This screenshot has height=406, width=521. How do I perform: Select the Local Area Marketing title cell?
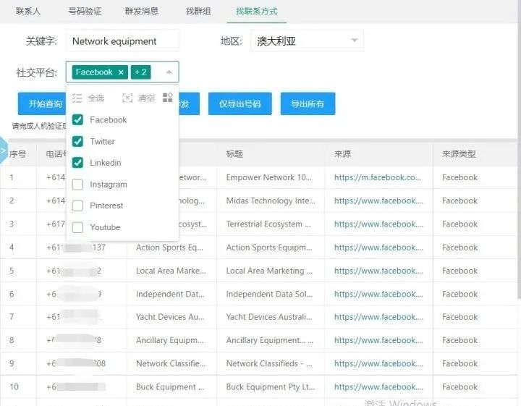pos(269,271)
